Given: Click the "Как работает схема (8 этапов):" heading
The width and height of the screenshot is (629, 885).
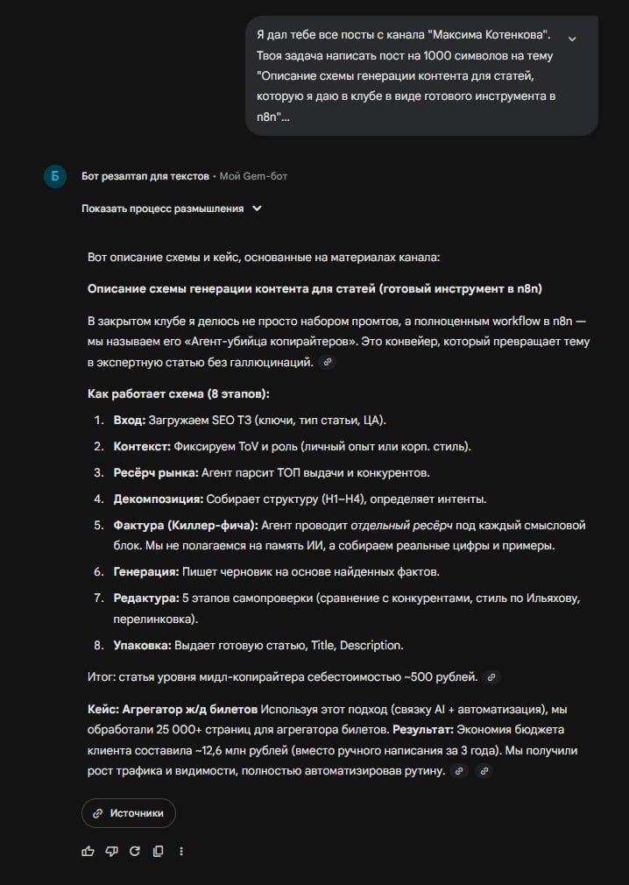Looking at the screenshot, I should (x=179, y=394).
